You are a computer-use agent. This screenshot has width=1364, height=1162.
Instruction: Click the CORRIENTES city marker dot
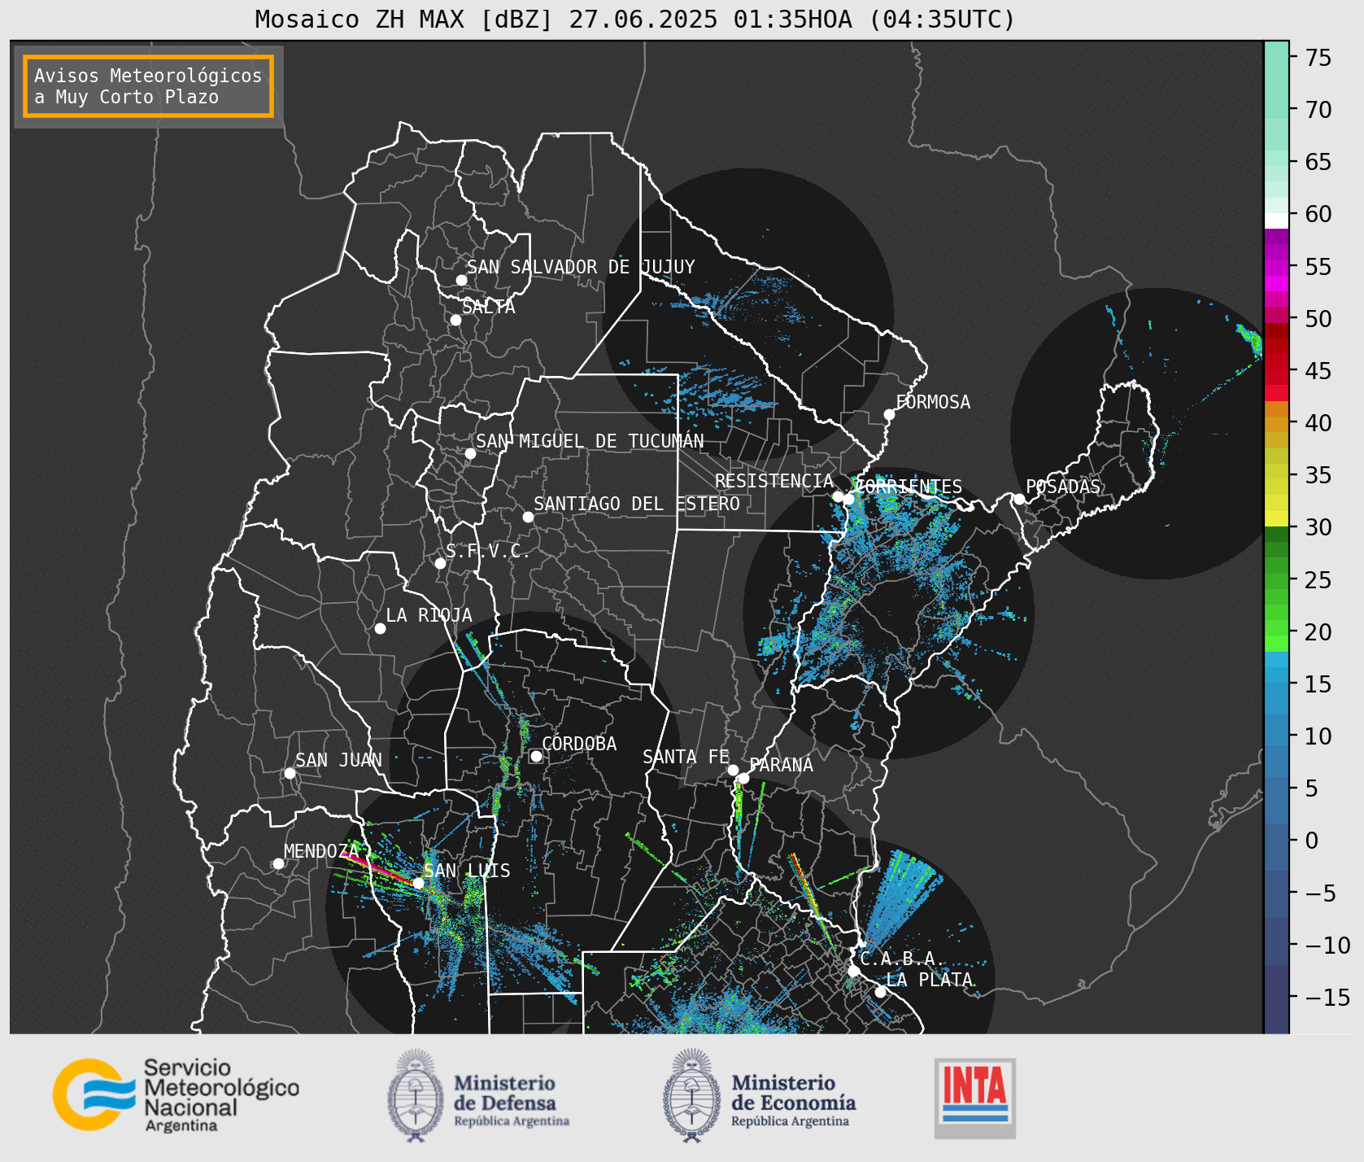[849, 499]
